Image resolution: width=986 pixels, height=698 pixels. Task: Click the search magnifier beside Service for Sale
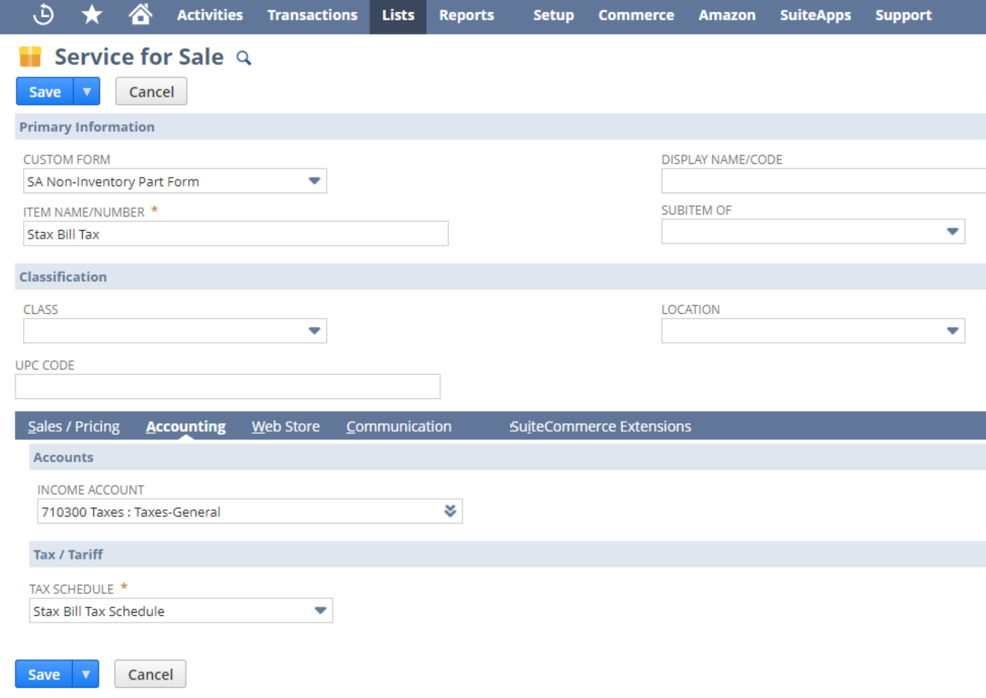pos(243,58)
